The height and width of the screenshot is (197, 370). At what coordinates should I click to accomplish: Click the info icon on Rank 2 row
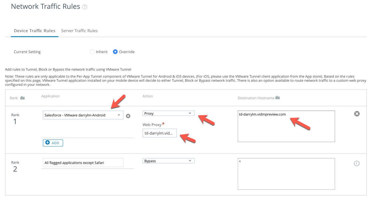coord(357,163)
